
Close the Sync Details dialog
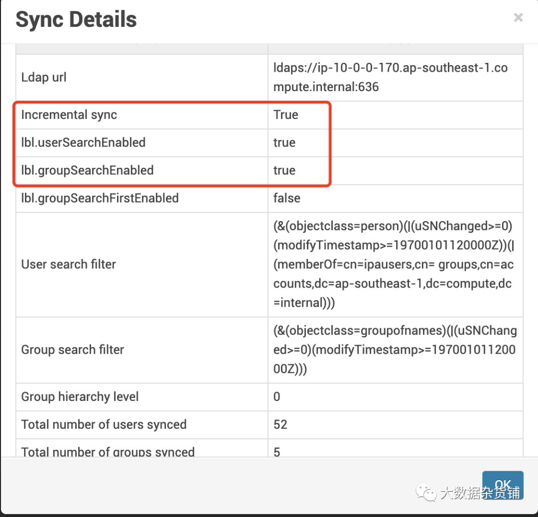pyautogui.click(x=518, y=18)
